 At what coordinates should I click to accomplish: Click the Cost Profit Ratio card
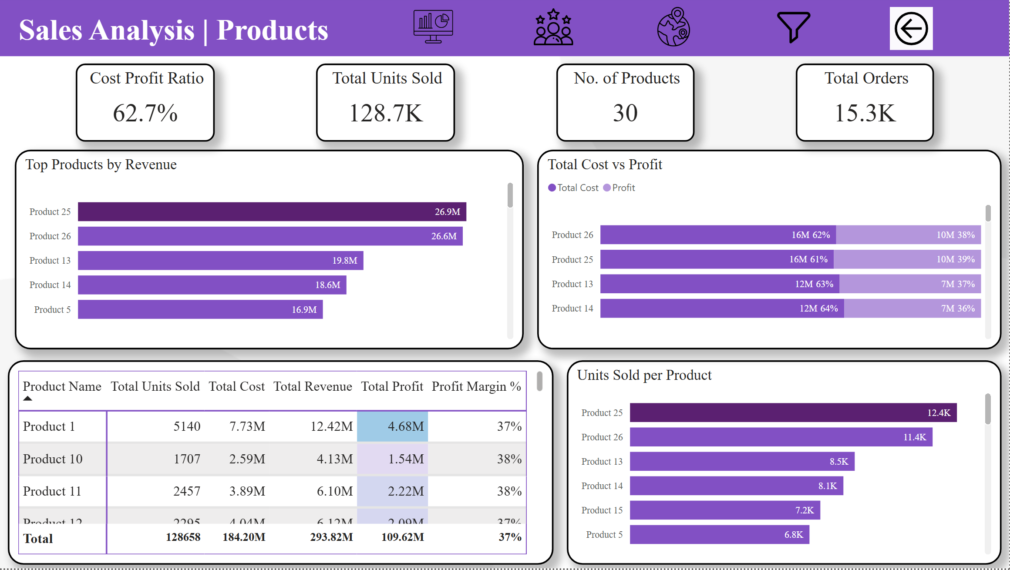(145, 103)
